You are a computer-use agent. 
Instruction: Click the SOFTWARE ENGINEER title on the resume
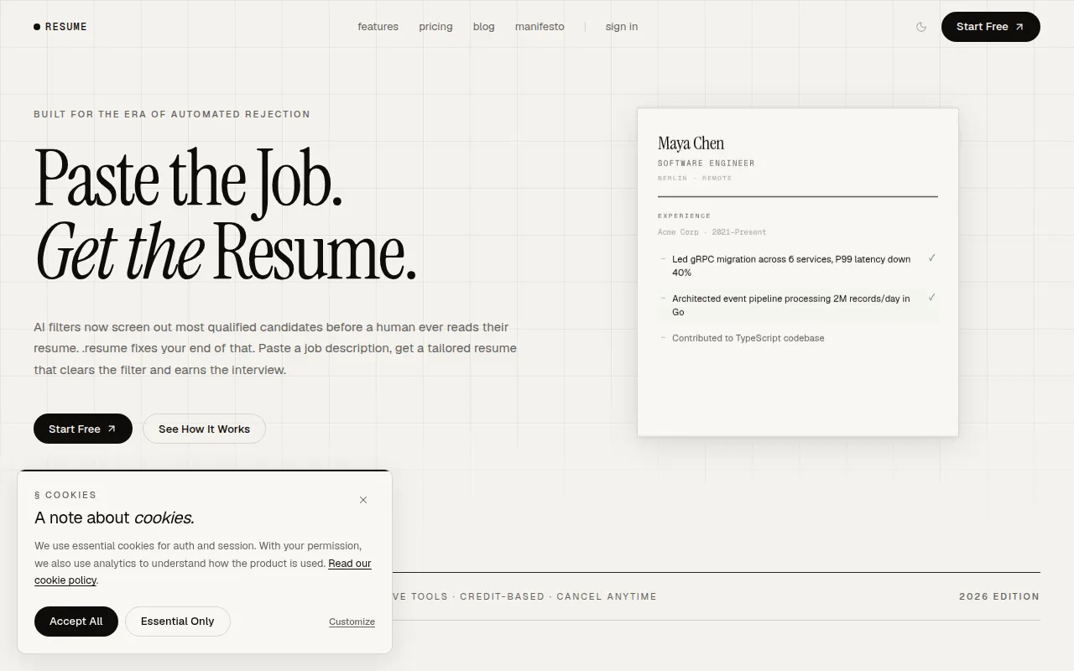(x=706, y=163)
